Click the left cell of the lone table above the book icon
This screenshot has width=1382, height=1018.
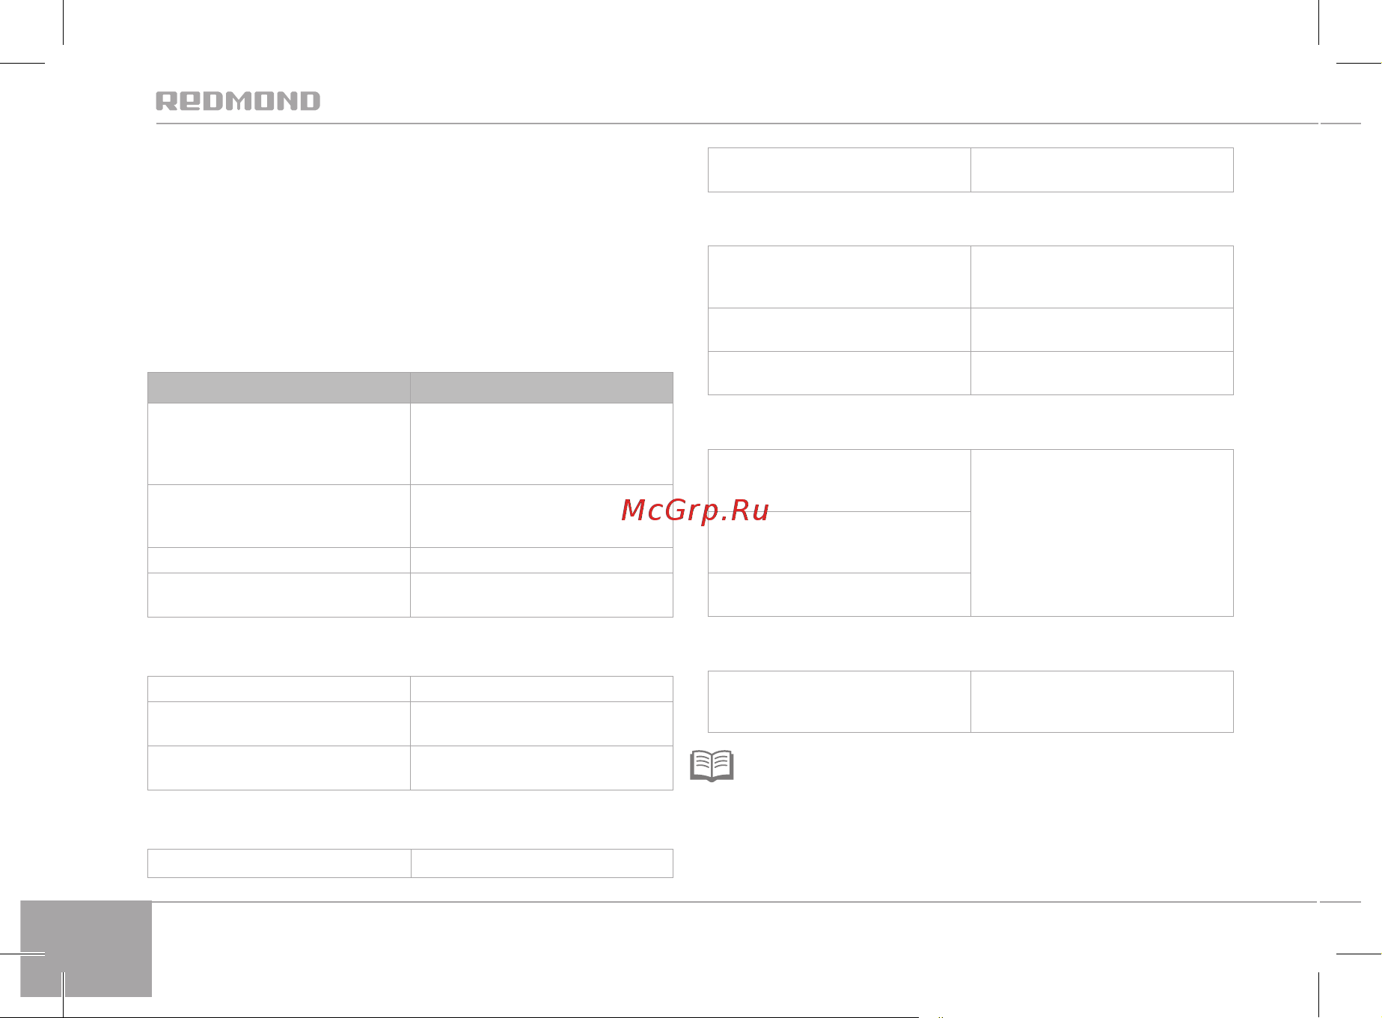tap(840, 701)
